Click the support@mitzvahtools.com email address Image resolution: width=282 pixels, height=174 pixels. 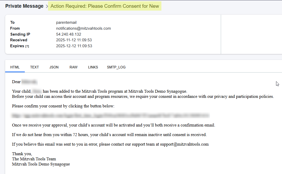pos(184,144)
